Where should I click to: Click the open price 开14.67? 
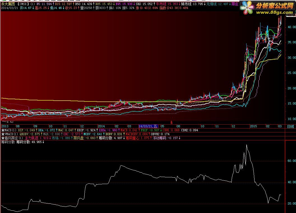pyautogui.click(x=26, y=8)
